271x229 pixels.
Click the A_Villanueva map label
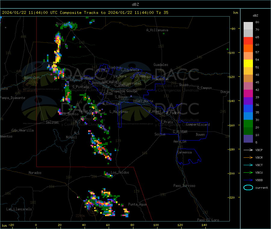[x=157, y=30]
